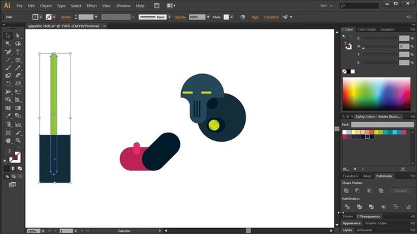
Task: Open the opacity percentage dropdown
Action: click(208, 17)
